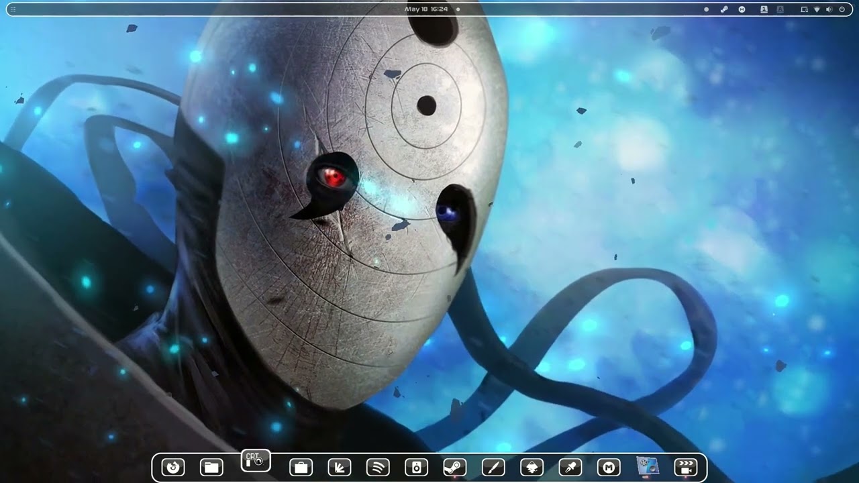Launch Steam from the dock

click(x=455, y=467)
